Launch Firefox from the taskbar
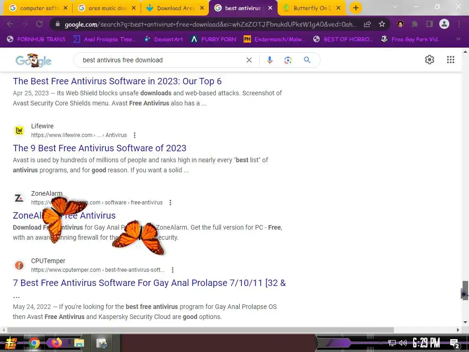469x352 pixels. 56,343
